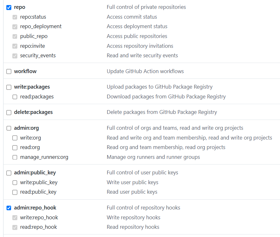Check the admin:public_key scope
Viewport: 280px width, 237px height.
(x=9, y=173)
